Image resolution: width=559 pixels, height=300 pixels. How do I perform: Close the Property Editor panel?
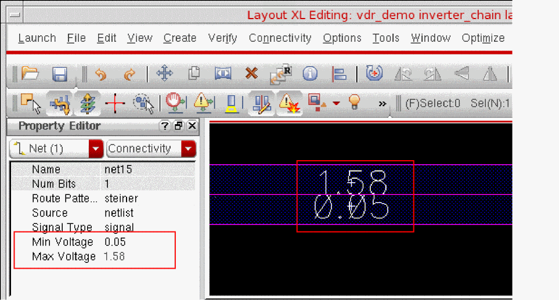click(x=192, y=126)
